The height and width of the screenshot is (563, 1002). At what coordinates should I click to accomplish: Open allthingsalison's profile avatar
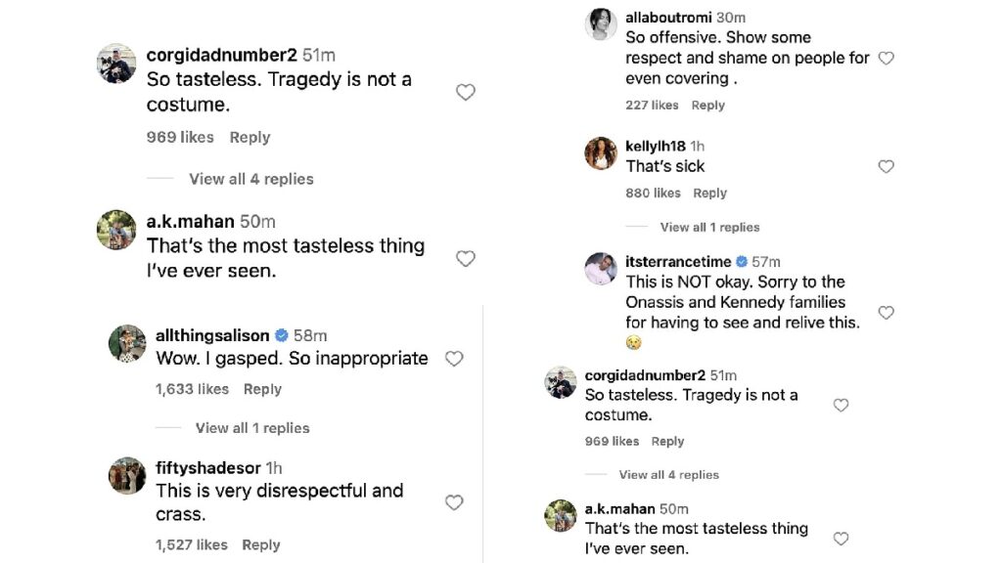[x=127, y=343]
